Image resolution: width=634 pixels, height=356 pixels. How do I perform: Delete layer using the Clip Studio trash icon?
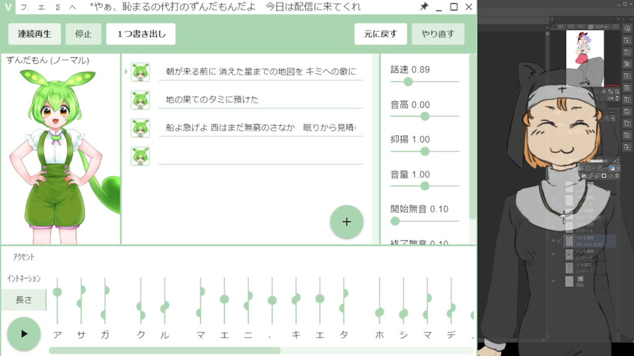coord(617,176)
